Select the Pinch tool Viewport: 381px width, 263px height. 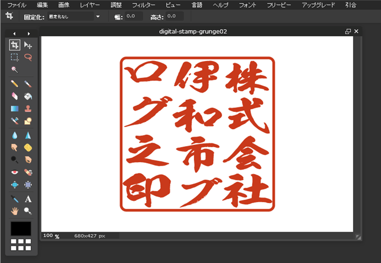coord(28,185)
